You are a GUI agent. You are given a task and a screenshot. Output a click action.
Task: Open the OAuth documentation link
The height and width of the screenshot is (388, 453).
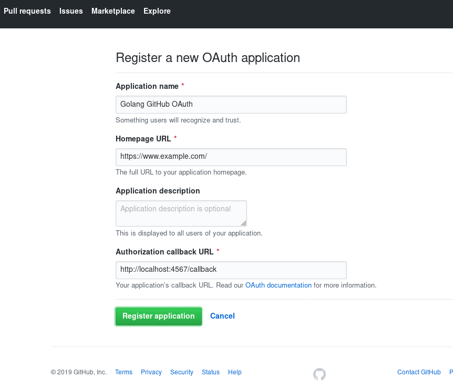[279, 285]
